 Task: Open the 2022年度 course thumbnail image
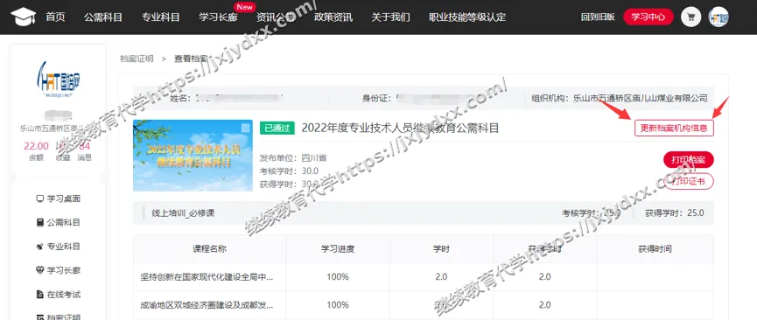pos(193,156)
